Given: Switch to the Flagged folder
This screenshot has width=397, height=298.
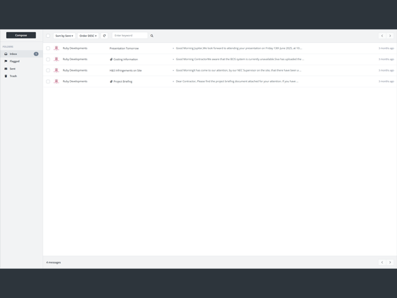Looking at the screenshot, I should pos(15,61).
